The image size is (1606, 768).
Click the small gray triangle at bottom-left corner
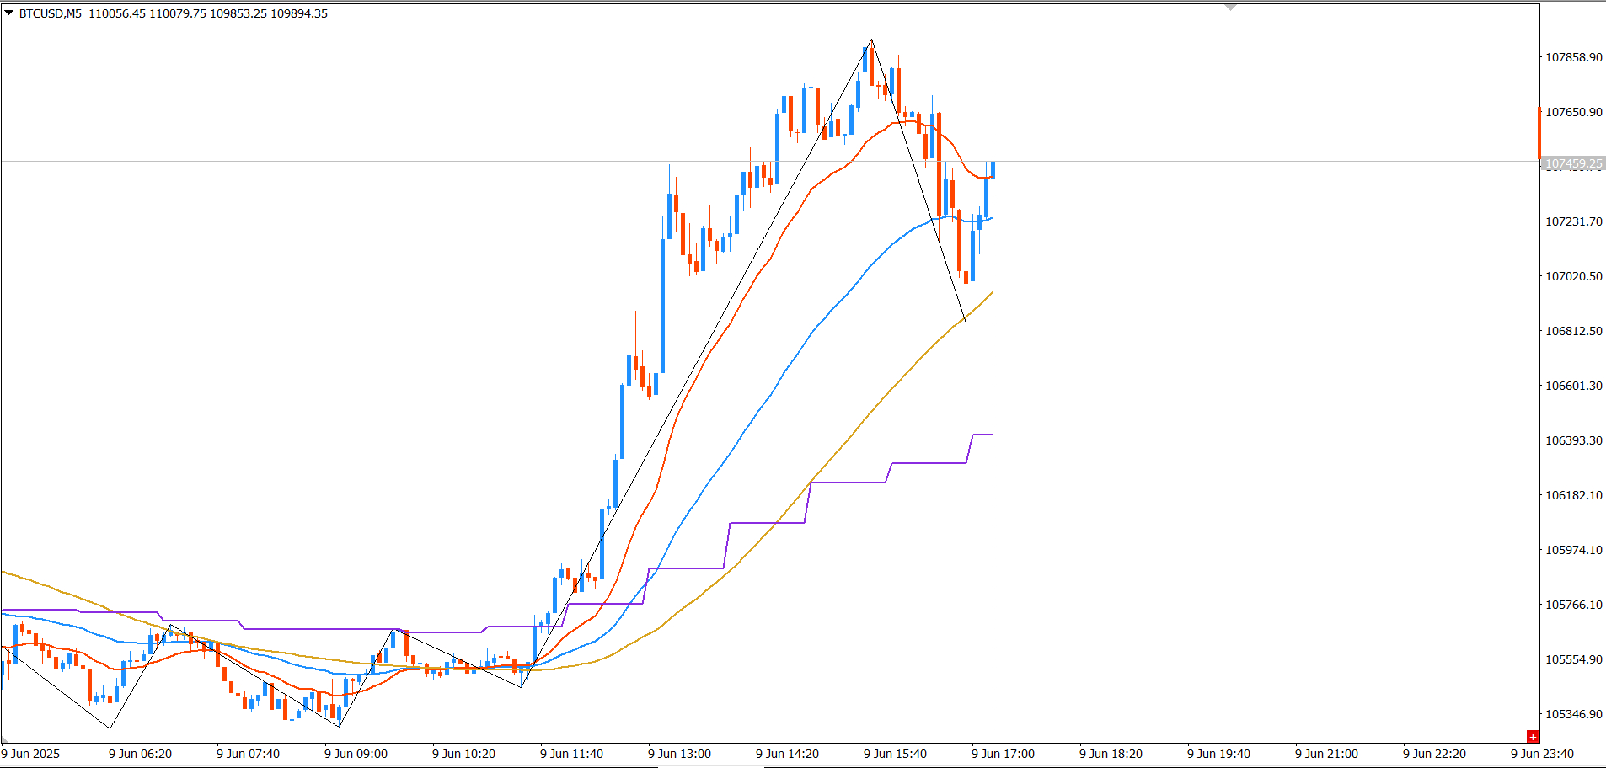(x=4, y=739)
